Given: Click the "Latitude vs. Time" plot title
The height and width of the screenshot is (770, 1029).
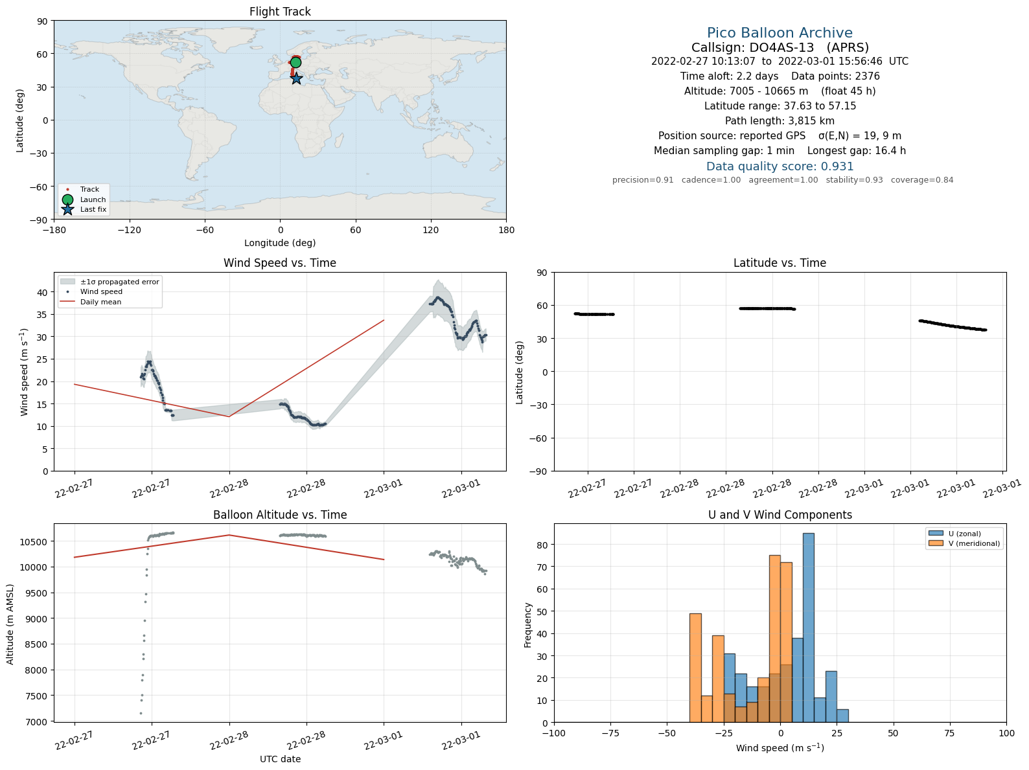Looking at the screenshot, I should pos(780,263).
